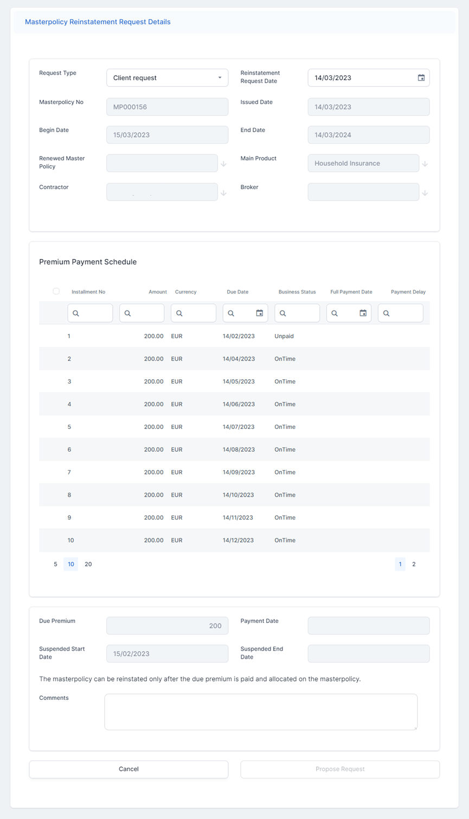Click the arrow icon next to Contractor field
469x819 pixels.
tap(223, 193)
